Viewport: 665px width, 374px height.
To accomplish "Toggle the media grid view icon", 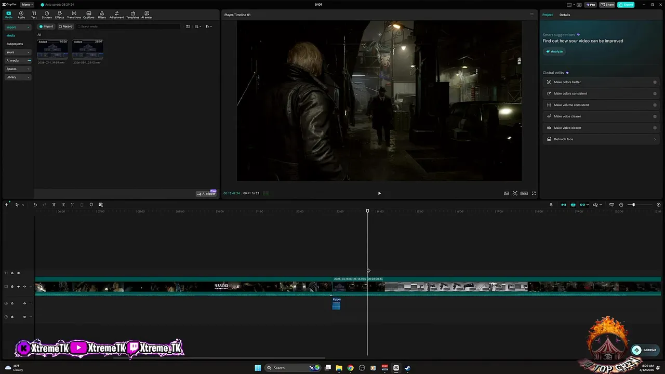I will pos(188,26).
